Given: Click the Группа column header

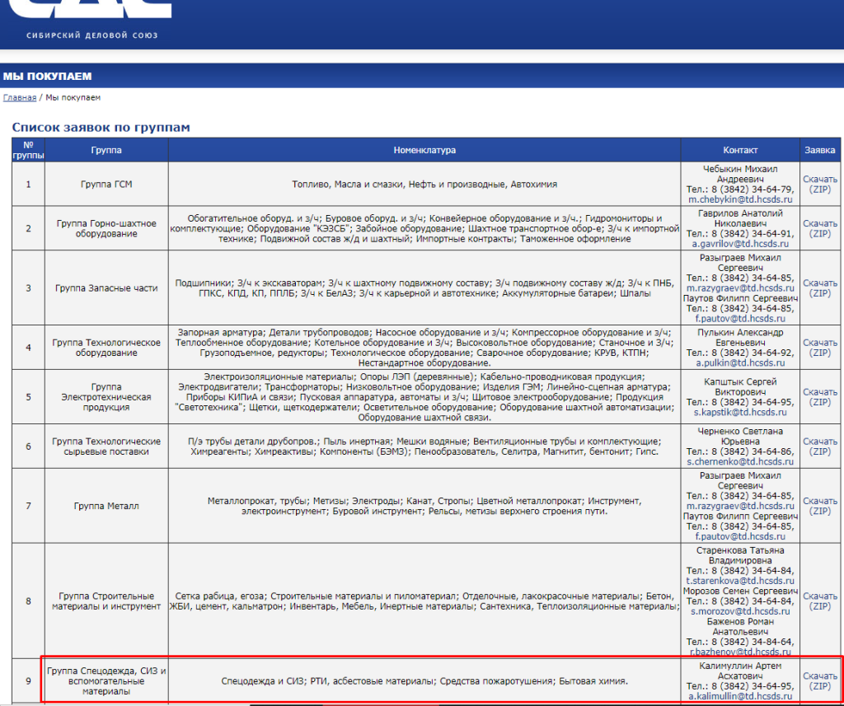Looking at the screenshot, I should click(106, 150).
